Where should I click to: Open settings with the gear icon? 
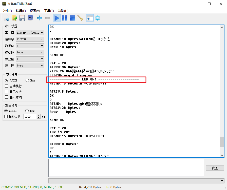pos(98,18)
